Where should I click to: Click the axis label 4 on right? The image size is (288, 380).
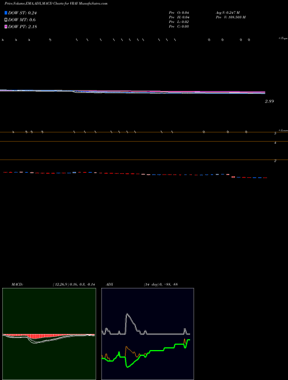click(275, 143)
